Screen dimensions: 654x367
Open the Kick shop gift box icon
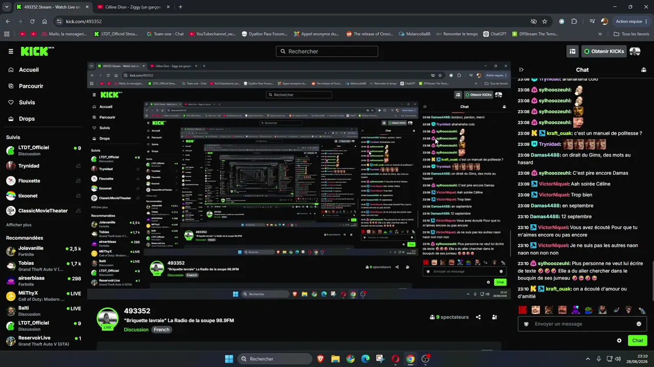(573, 51)
